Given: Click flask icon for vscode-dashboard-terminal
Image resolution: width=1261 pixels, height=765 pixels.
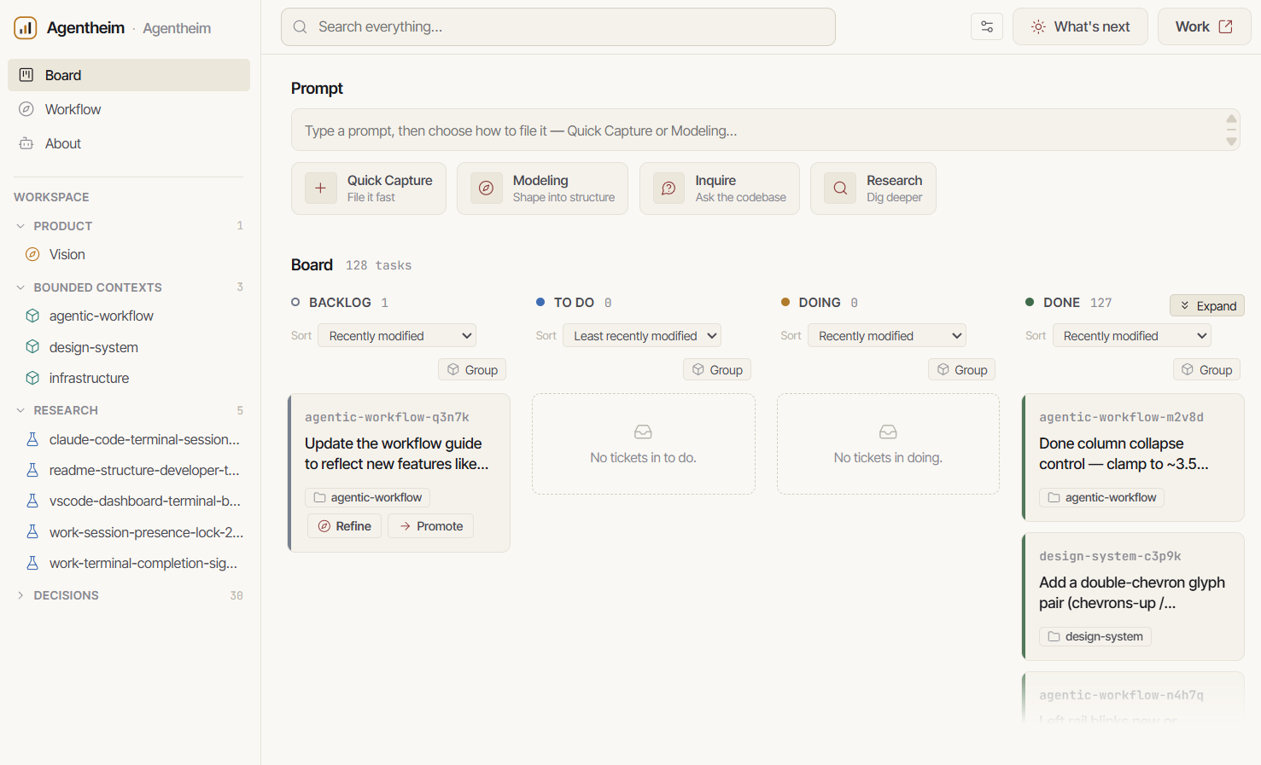Looking at the screenshot, I should pyautogui.click(x=32, y=501).
